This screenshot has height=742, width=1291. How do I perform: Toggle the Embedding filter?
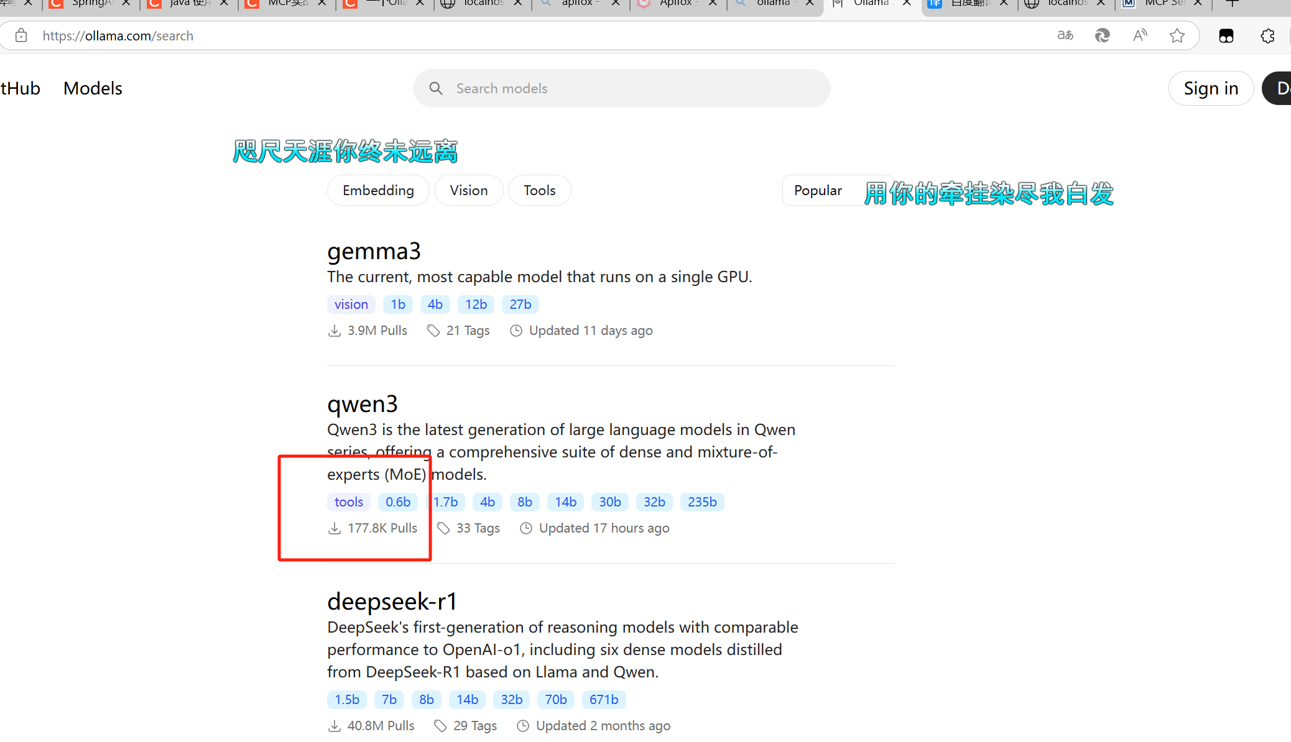point(378,191)
